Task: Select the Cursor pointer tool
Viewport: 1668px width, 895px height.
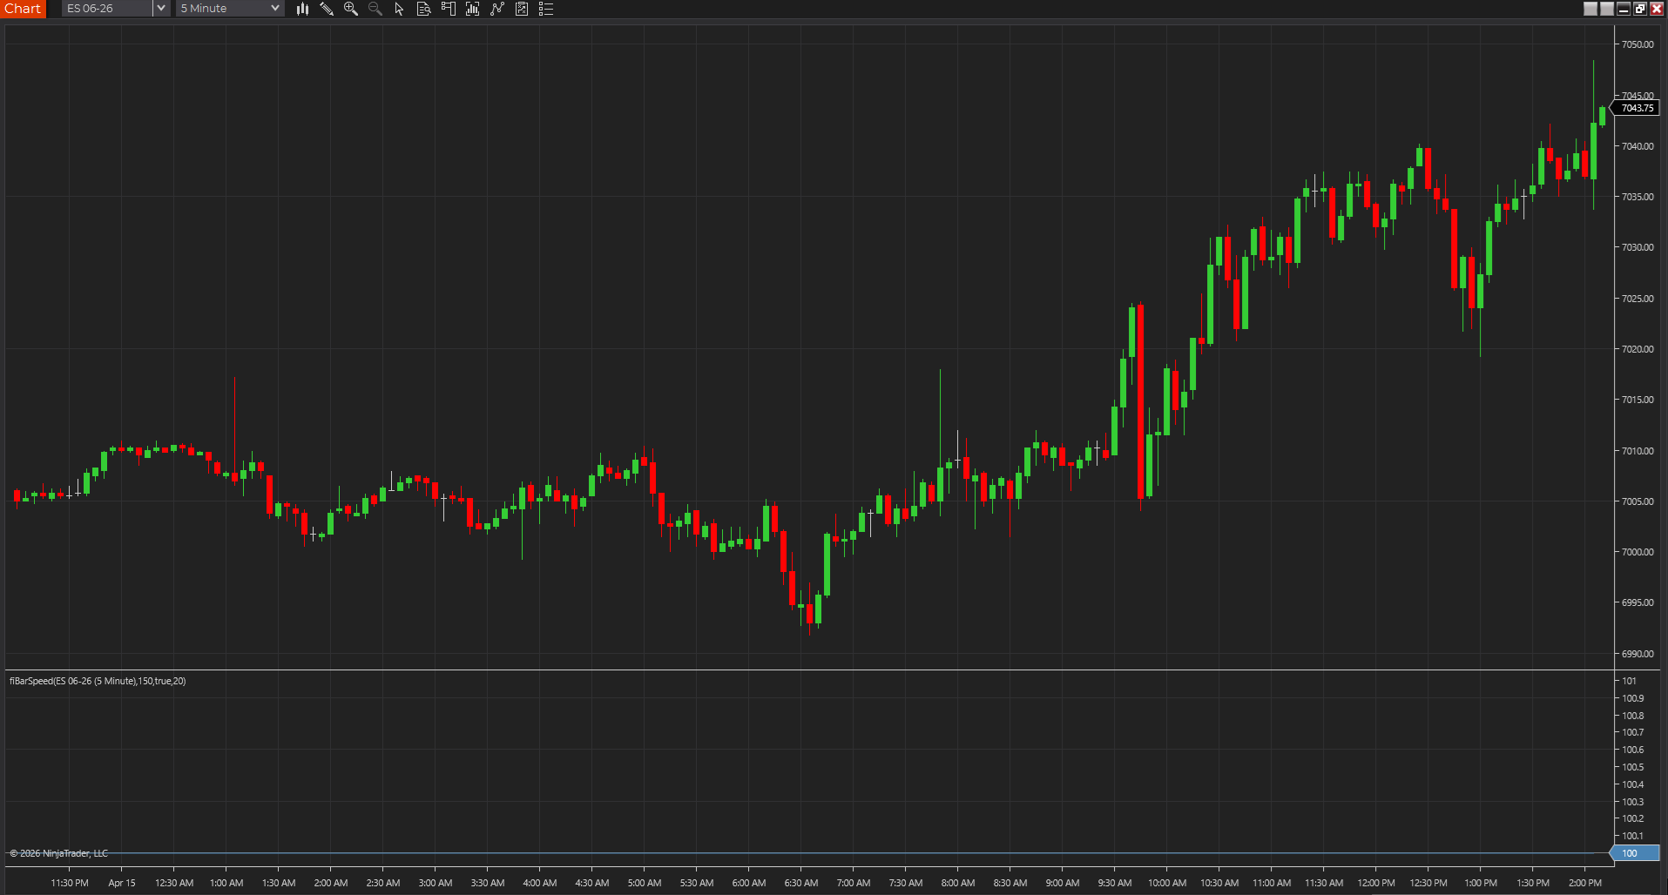Action: pyautogui.click(x=399, y=9)
